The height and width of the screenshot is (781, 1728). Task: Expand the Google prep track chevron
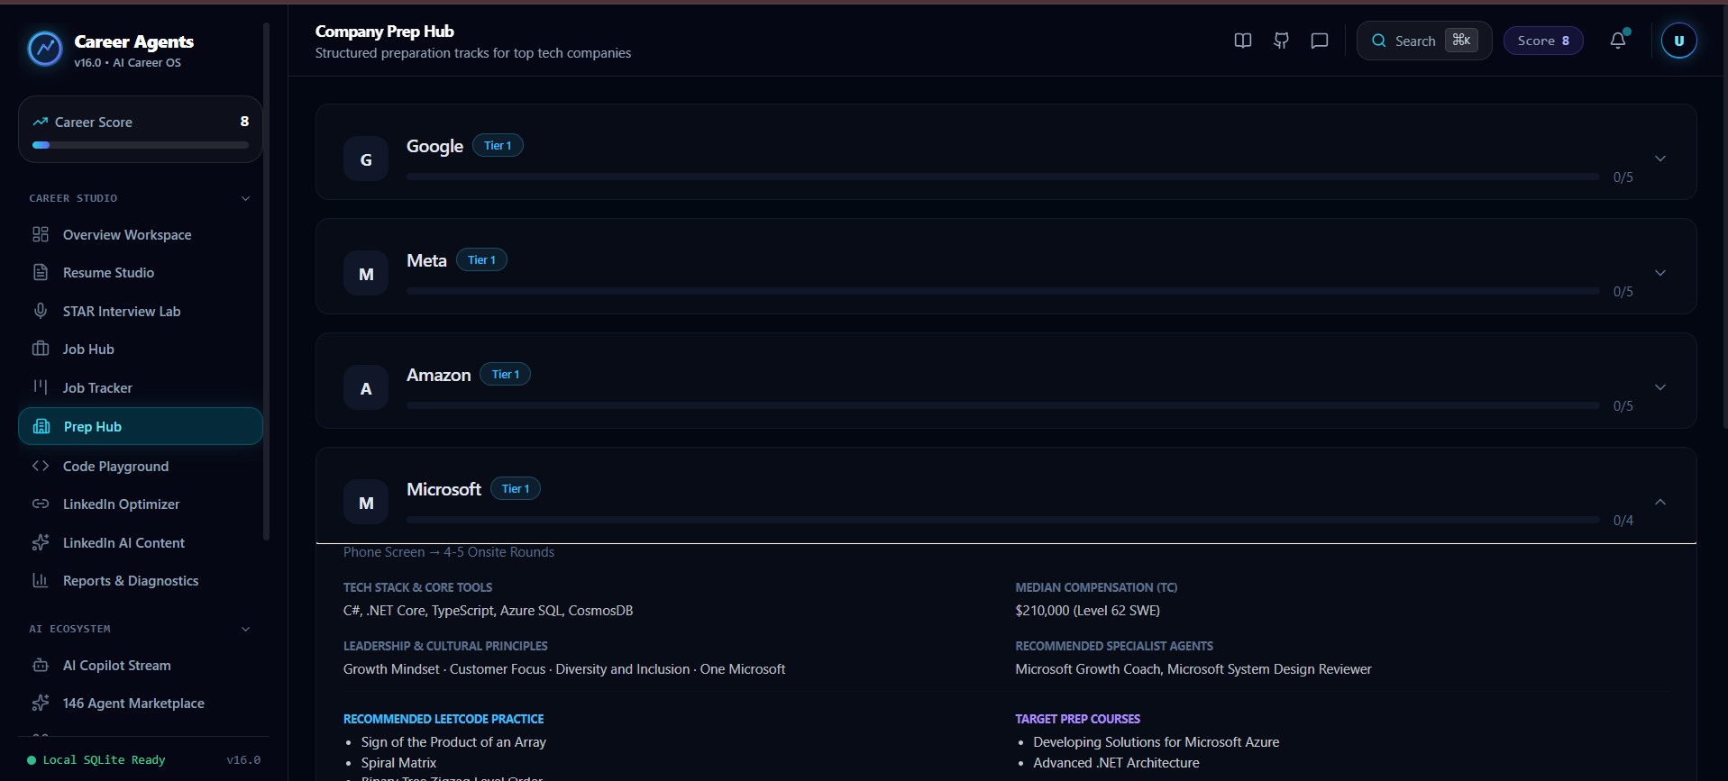coord(1660,159)
